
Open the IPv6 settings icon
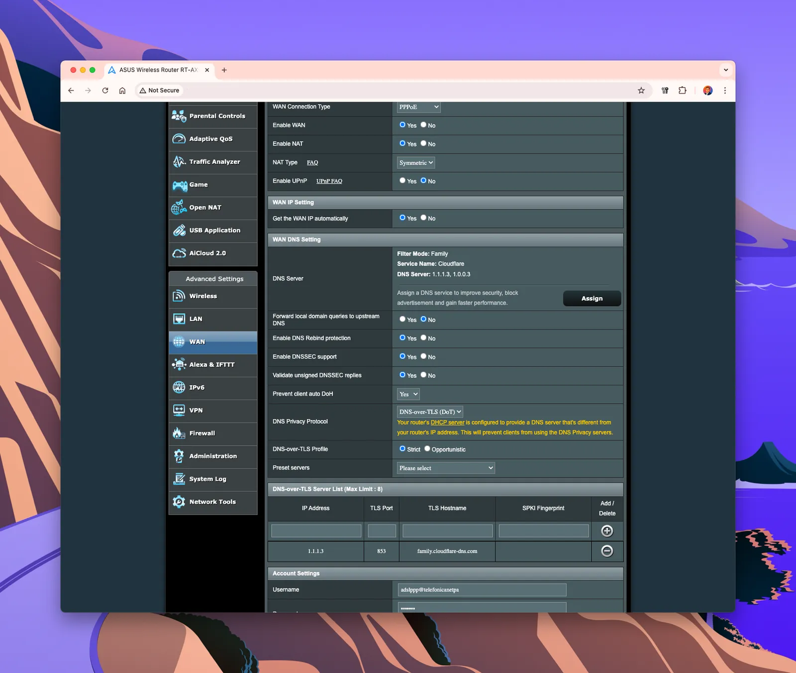pyautogui.click(x=179, y=388)
